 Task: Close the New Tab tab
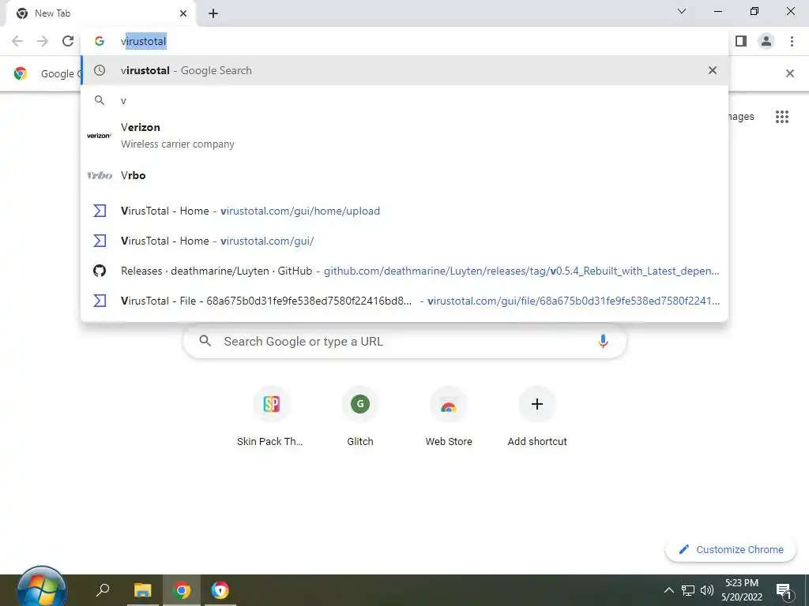click(183, 13)
